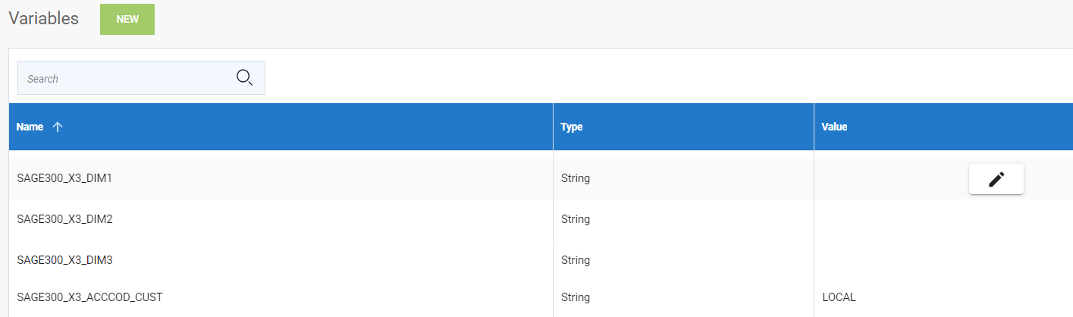The image size is (1073, 317).
Task: Click the Type column header
Action: coord(572,127)
